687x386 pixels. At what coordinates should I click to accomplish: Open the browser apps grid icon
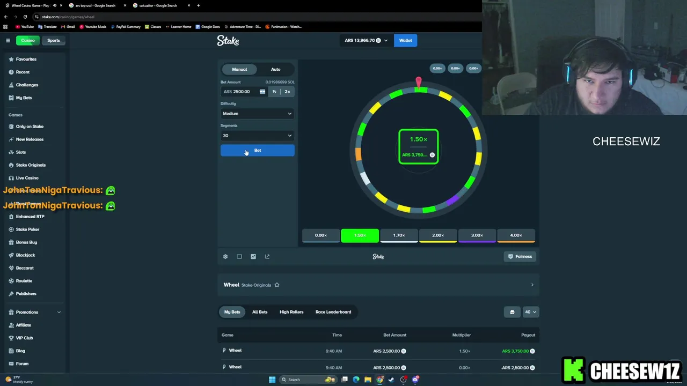[5, 27]
